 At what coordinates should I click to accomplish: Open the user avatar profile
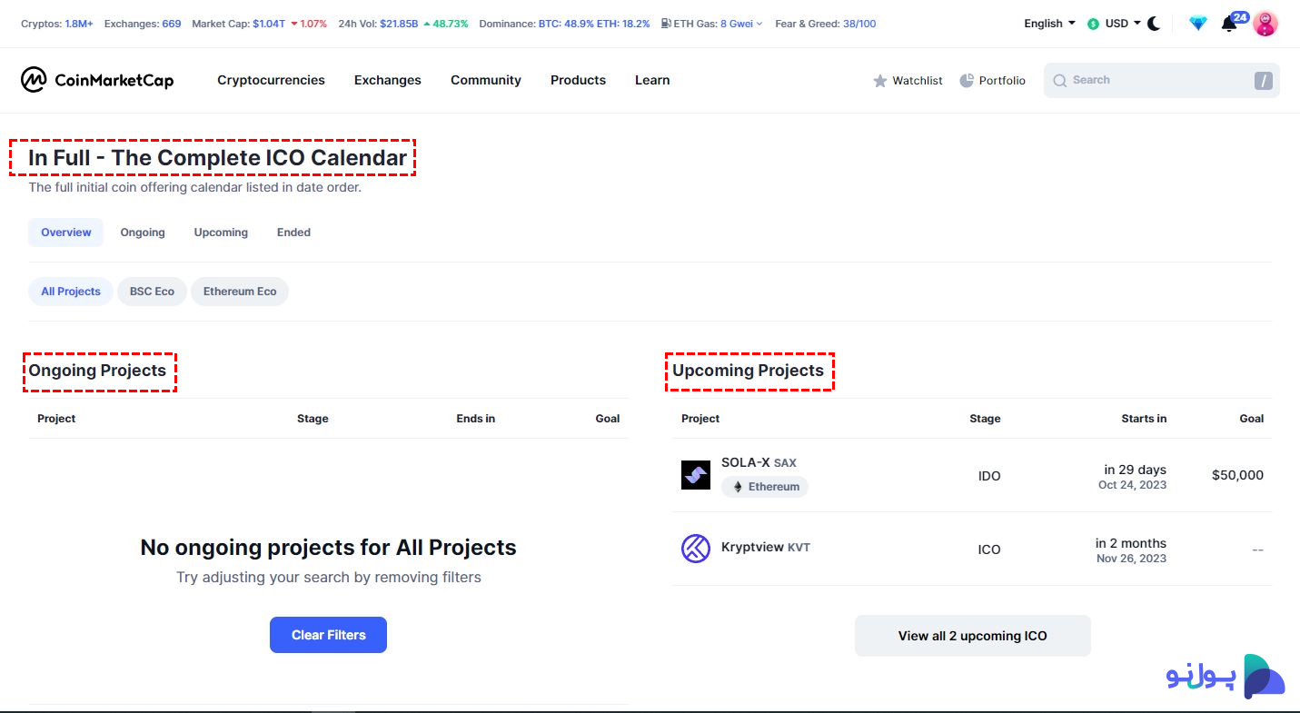point(1265,24)
